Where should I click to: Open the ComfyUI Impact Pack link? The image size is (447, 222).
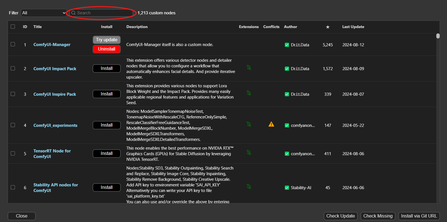[55, 69]
